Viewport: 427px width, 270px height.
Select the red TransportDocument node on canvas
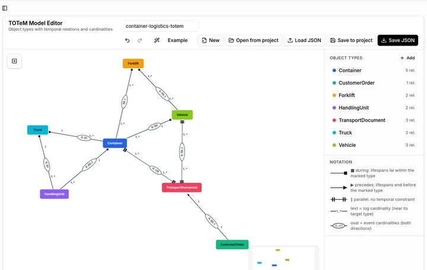click(x=181, y=188)
